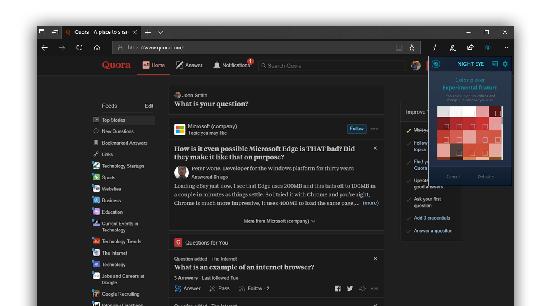Follow the internet browser question

pos(254,288)
